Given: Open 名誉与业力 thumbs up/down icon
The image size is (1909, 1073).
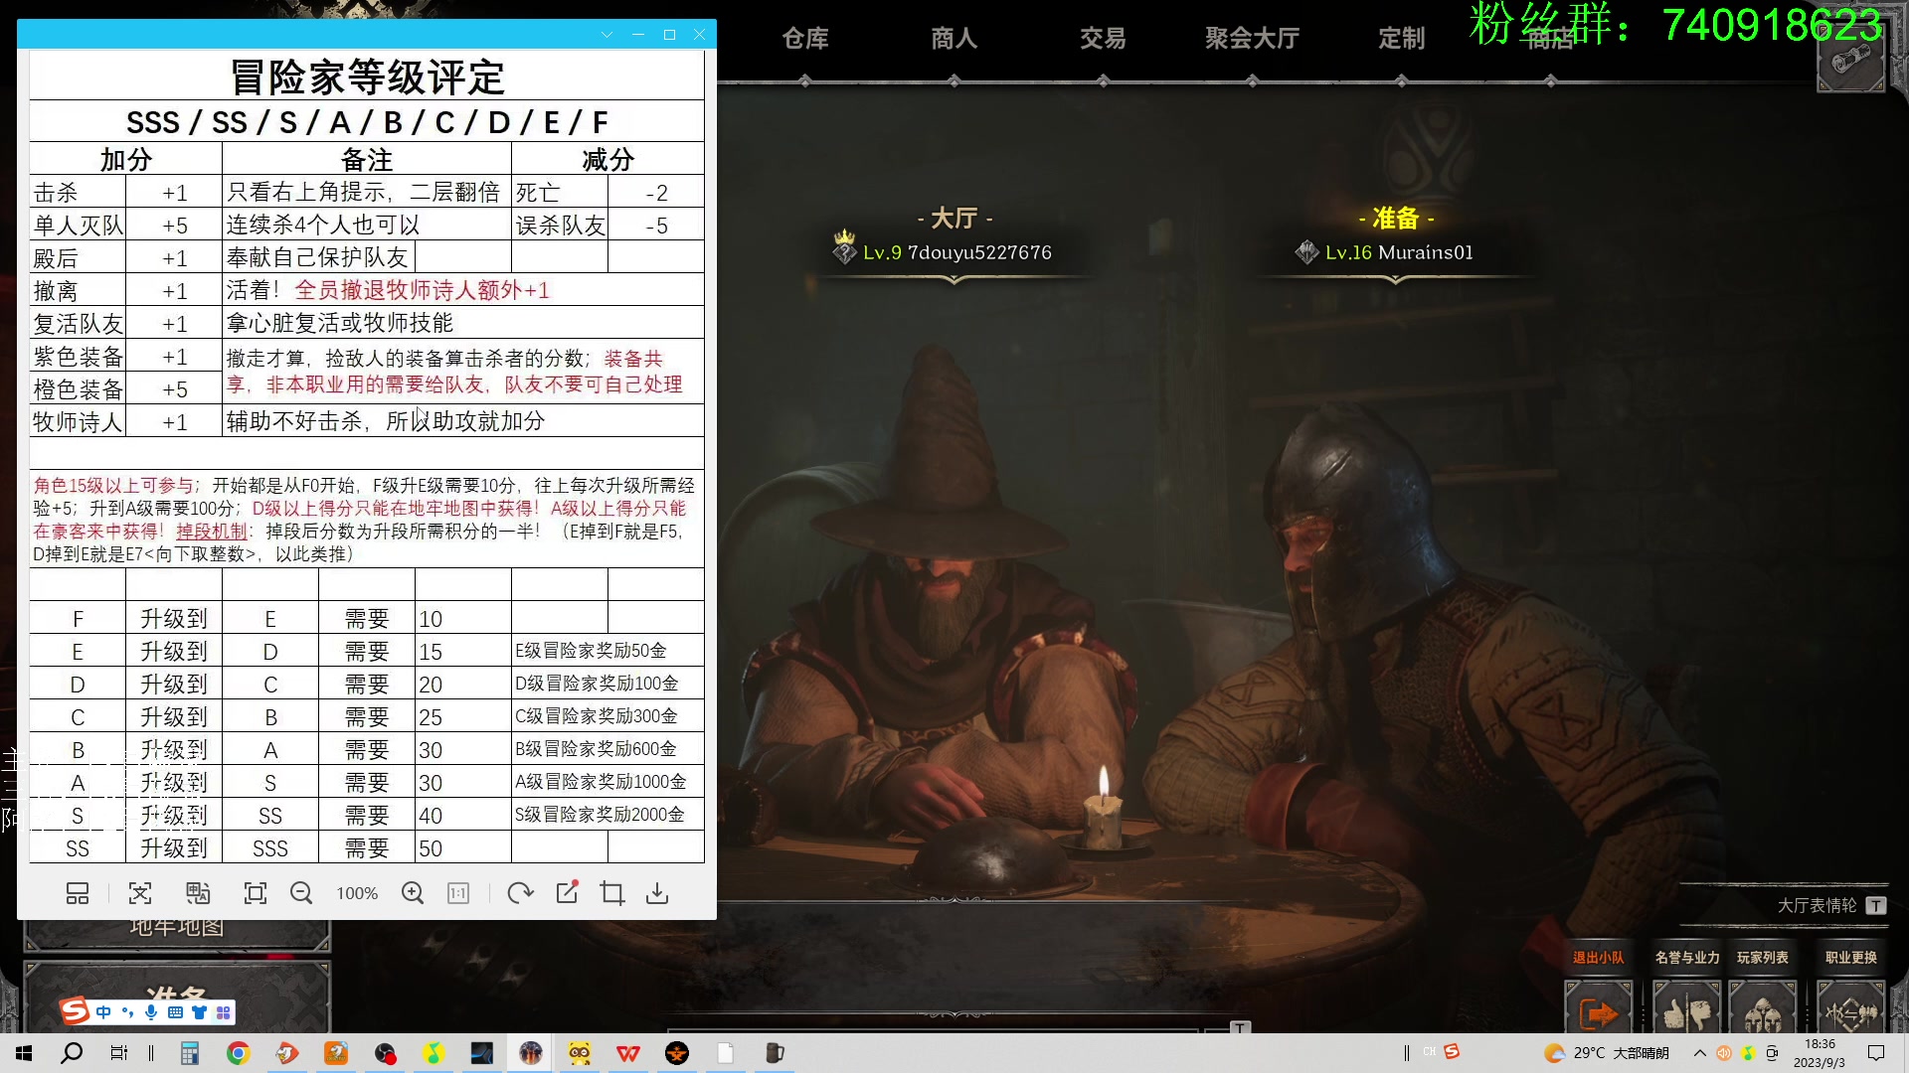Looking at the screenshot, I should pyautogui.click(x=1686, y=1008).
